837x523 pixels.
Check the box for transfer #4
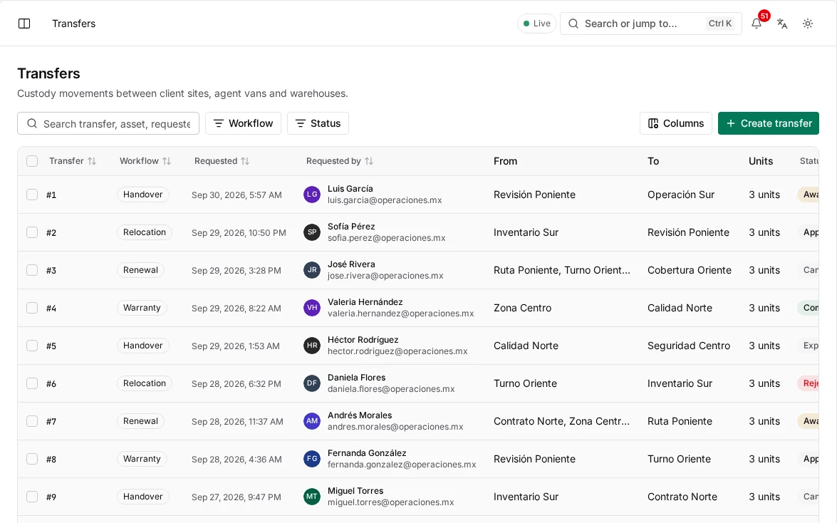pos(32,308)
